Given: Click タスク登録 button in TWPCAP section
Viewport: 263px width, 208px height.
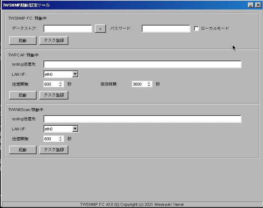Looking at the screenshot, I should pyautogui.click(x=54, y=95).
